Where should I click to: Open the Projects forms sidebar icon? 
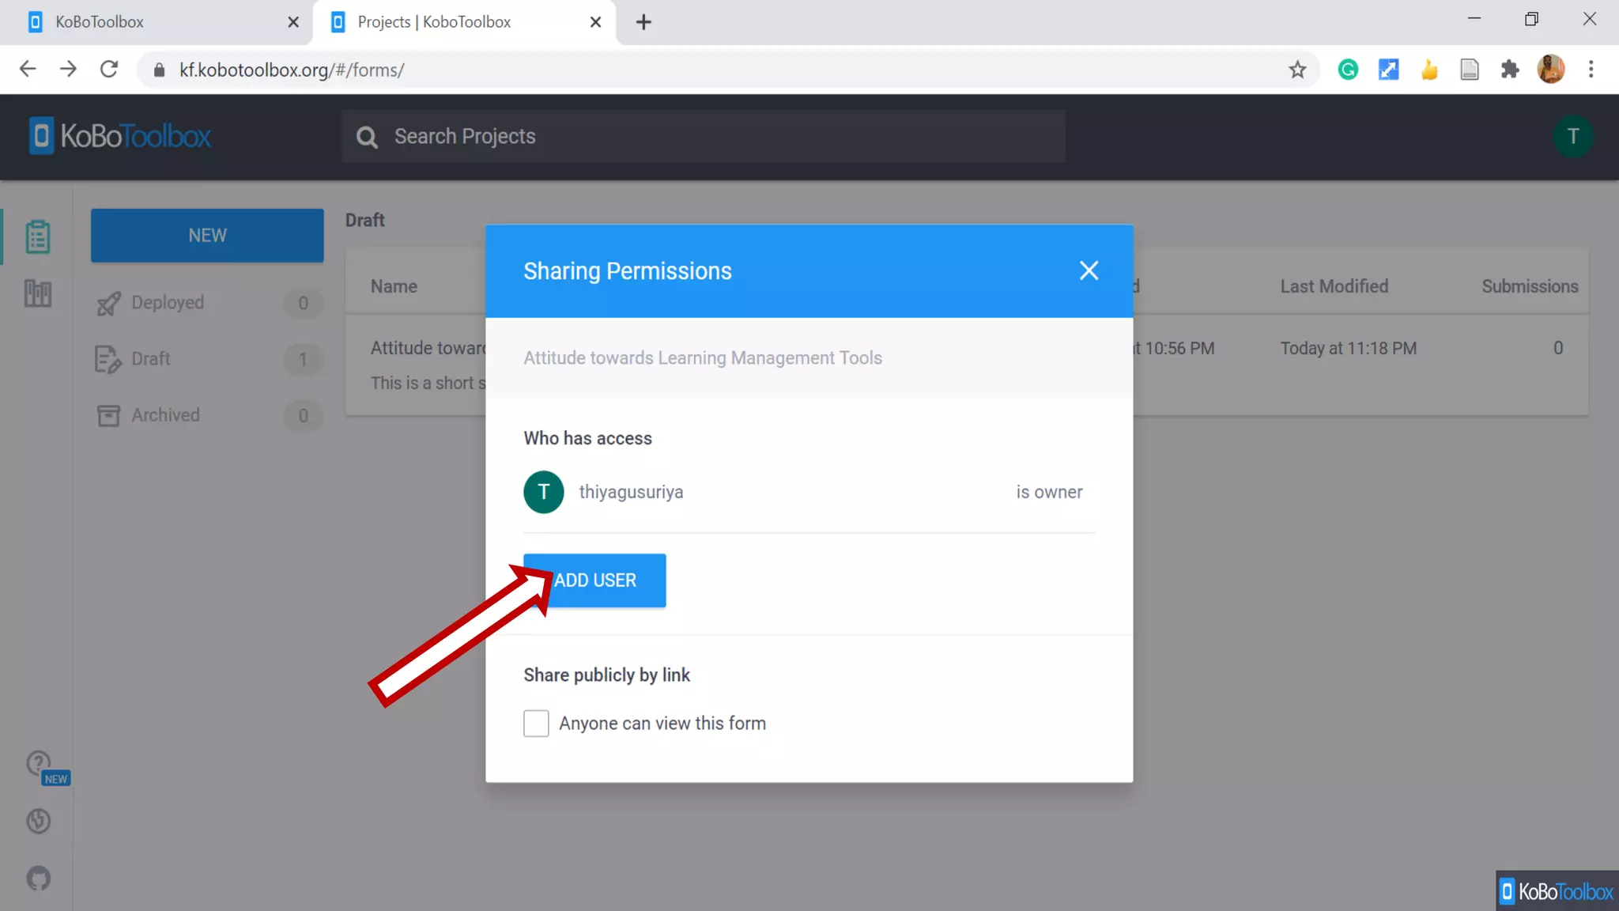[x=37, y=236]
